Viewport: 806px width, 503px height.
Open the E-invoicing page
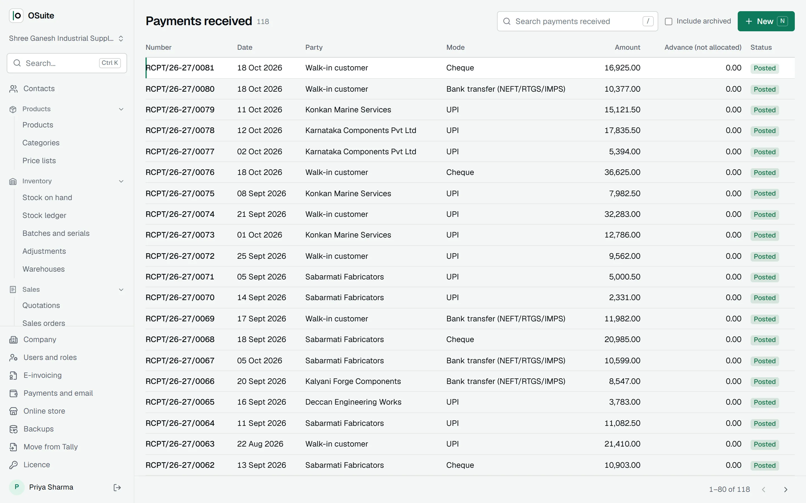[43, 375]
